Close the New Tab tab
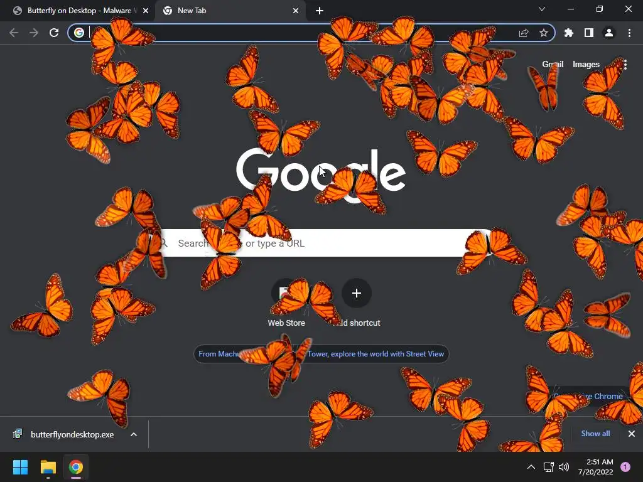This screenshot has width=643, height=482. tap(296, 11)
